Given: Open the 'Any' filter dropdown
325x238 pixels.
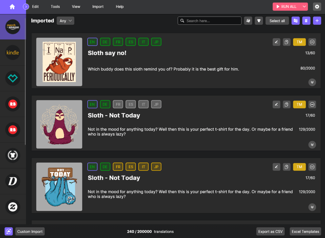Looking at the screenshot, I should [65, 21].
